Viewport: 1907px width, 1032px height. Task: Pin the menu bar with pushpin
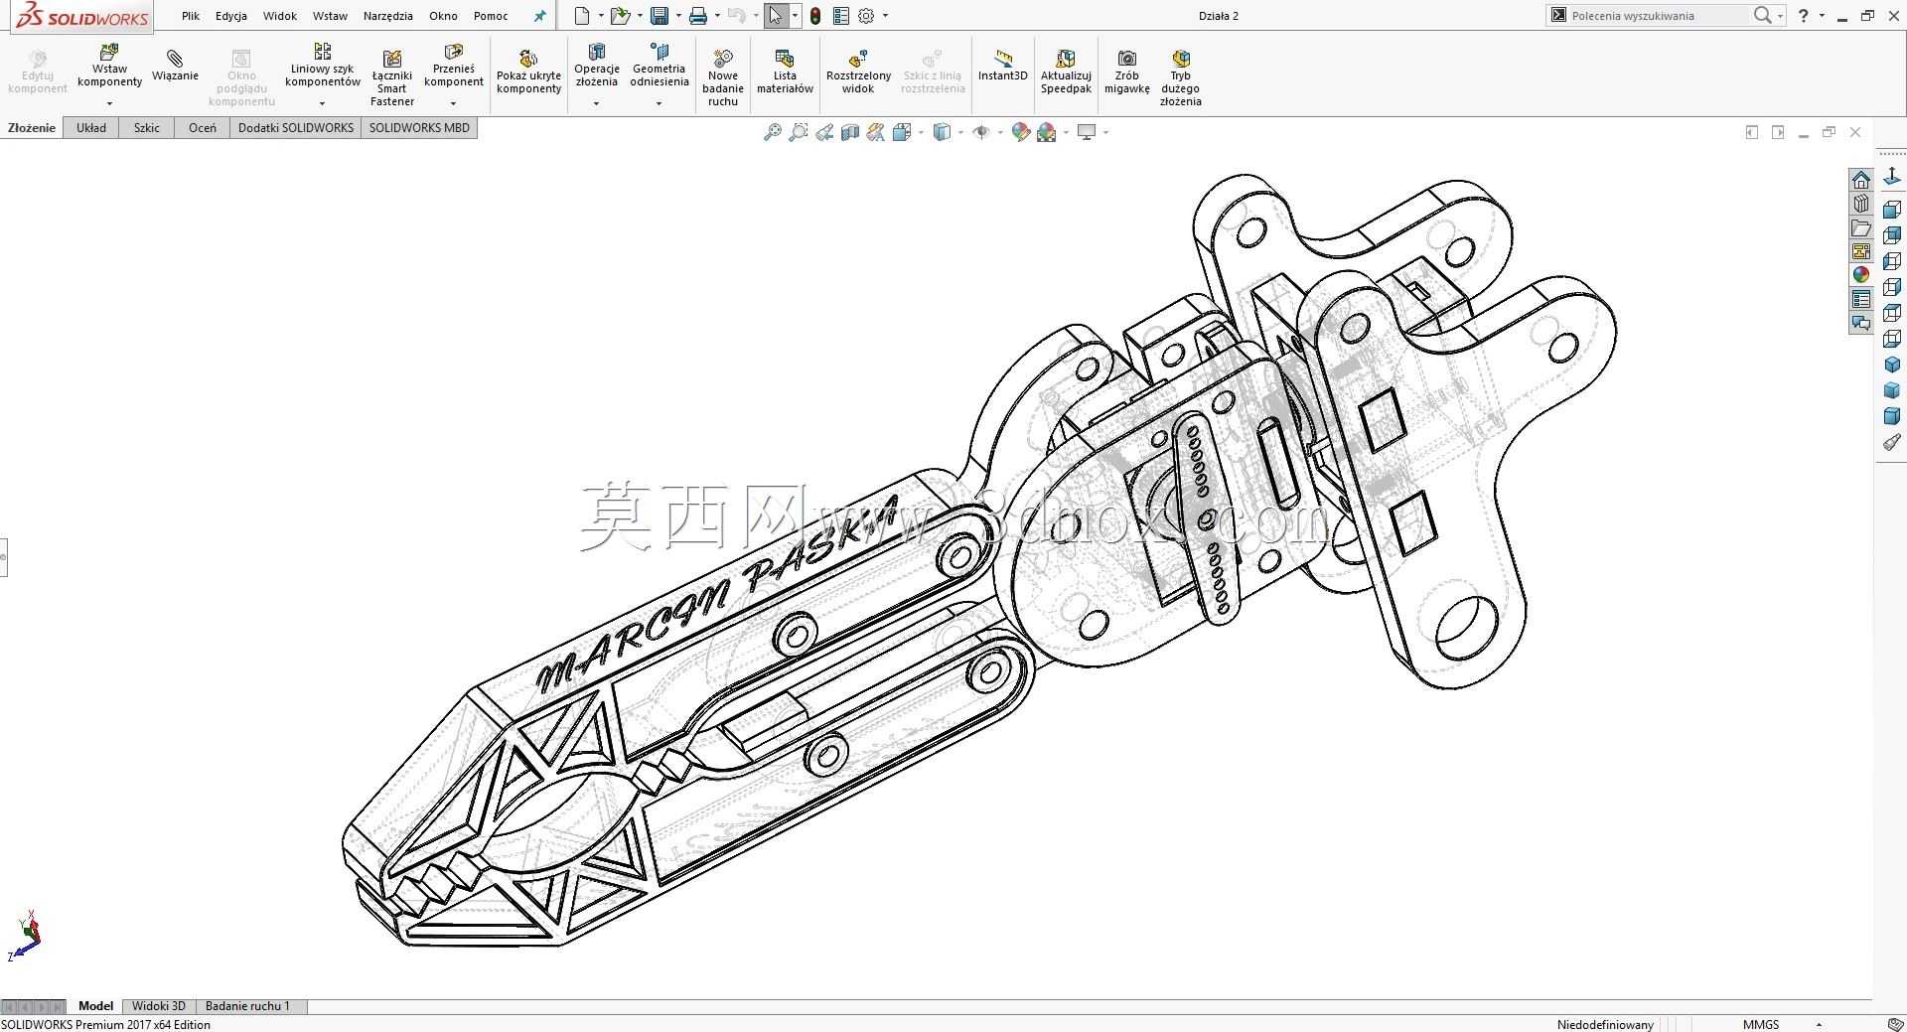pyautogui.click(x=539, y=16)
